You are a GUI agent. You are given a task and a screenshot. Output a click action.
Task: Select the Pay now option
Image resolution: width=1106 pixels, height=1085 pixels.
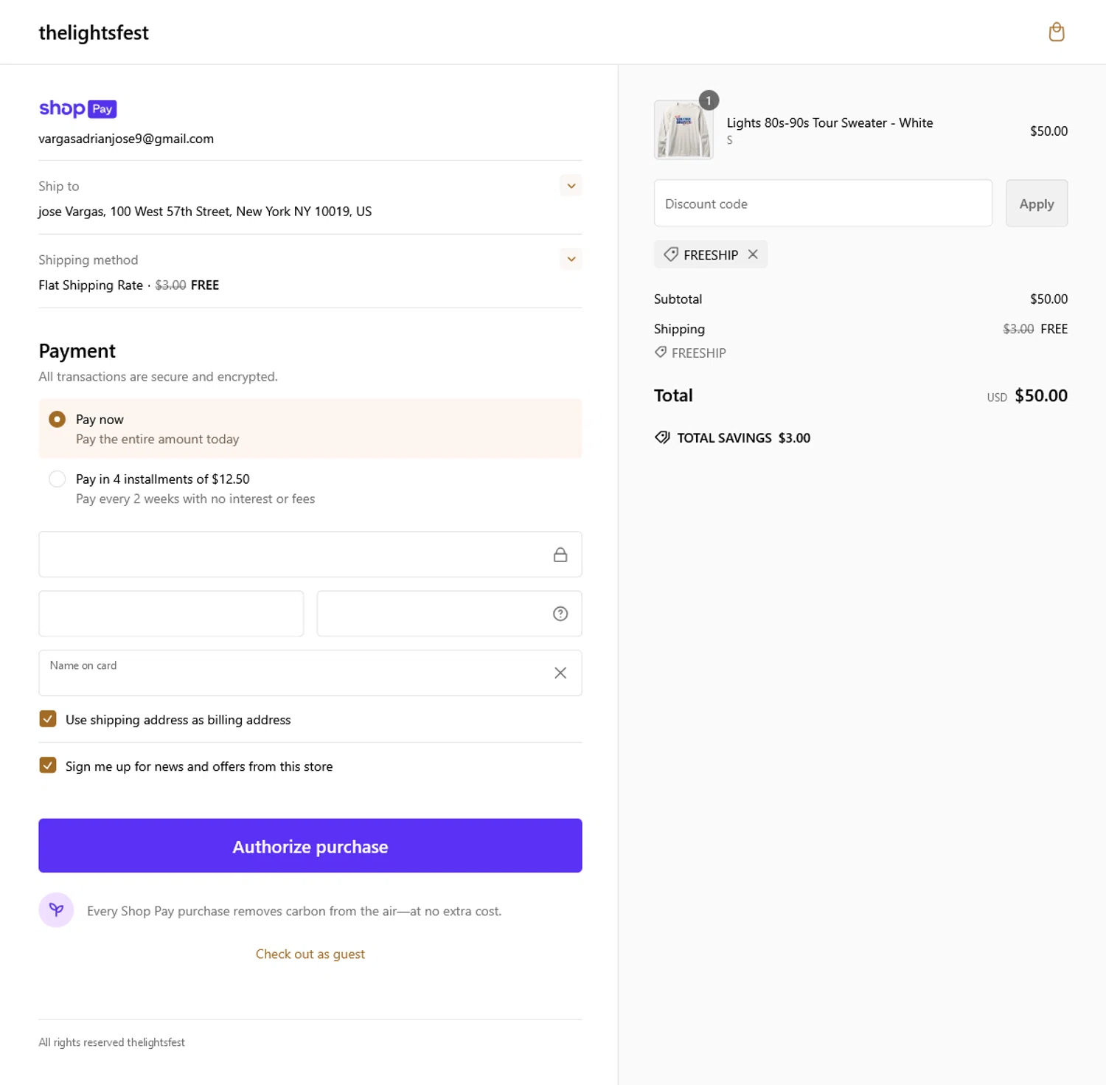pos(57,419)
